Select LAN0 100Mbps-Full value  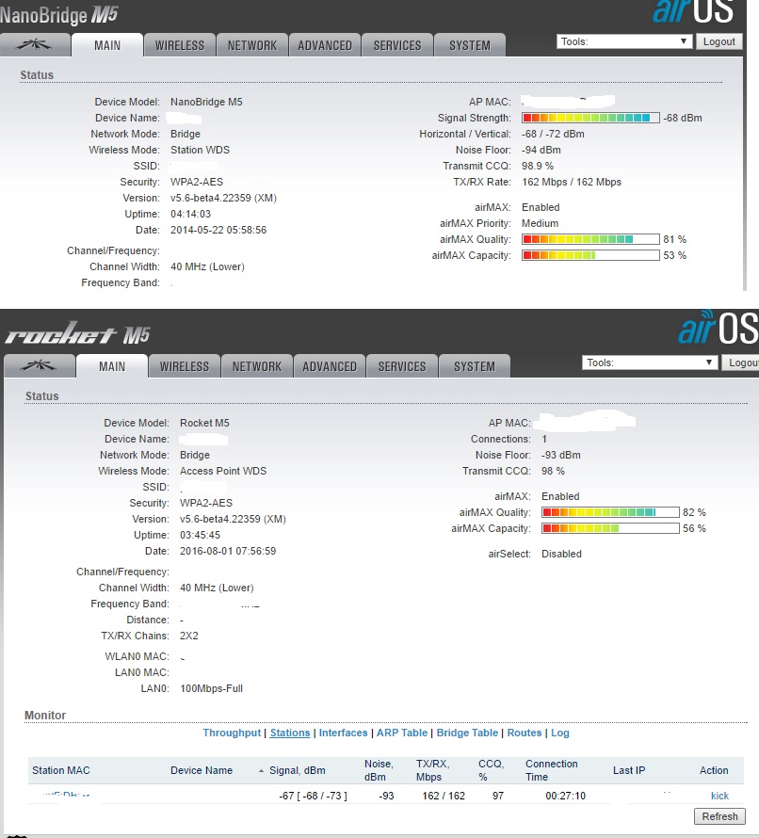[x=211, y=688]
